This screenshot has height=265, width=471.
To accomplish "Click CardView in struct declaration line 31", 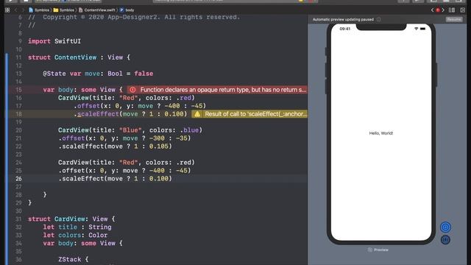I will pyautogui.click(x=70, y=219).
